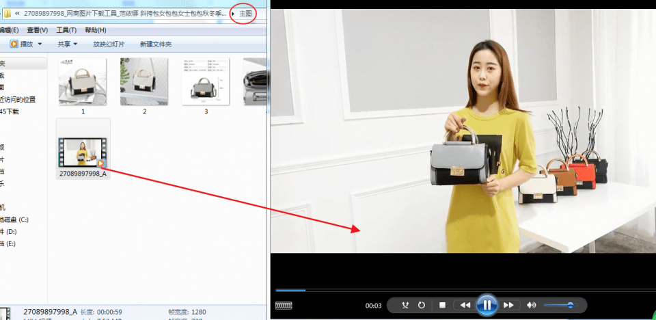The width and height of the screenshot is (656, 320).
Task: Click 帧宽度: 1280 in details pane
Action: [x=186, y=312]
